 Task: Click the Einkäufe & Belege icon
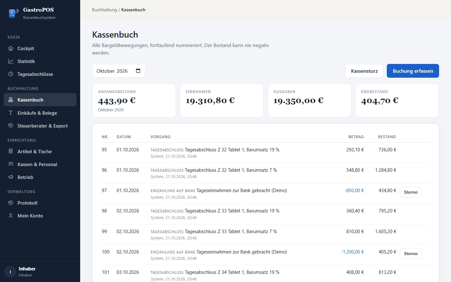11,113
